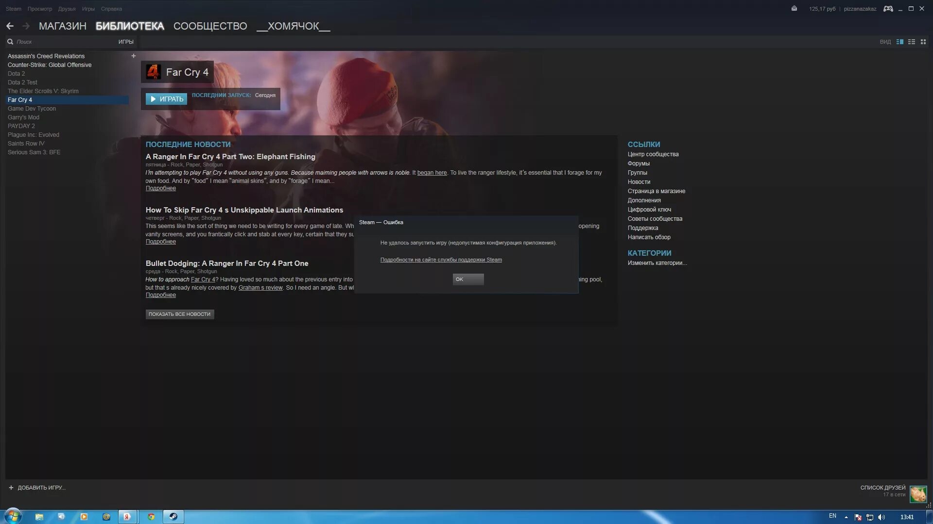Screen dimensions: 933x524
Task: Switch to МАГАЗИН tab
Action: click(x=63, y=26)
